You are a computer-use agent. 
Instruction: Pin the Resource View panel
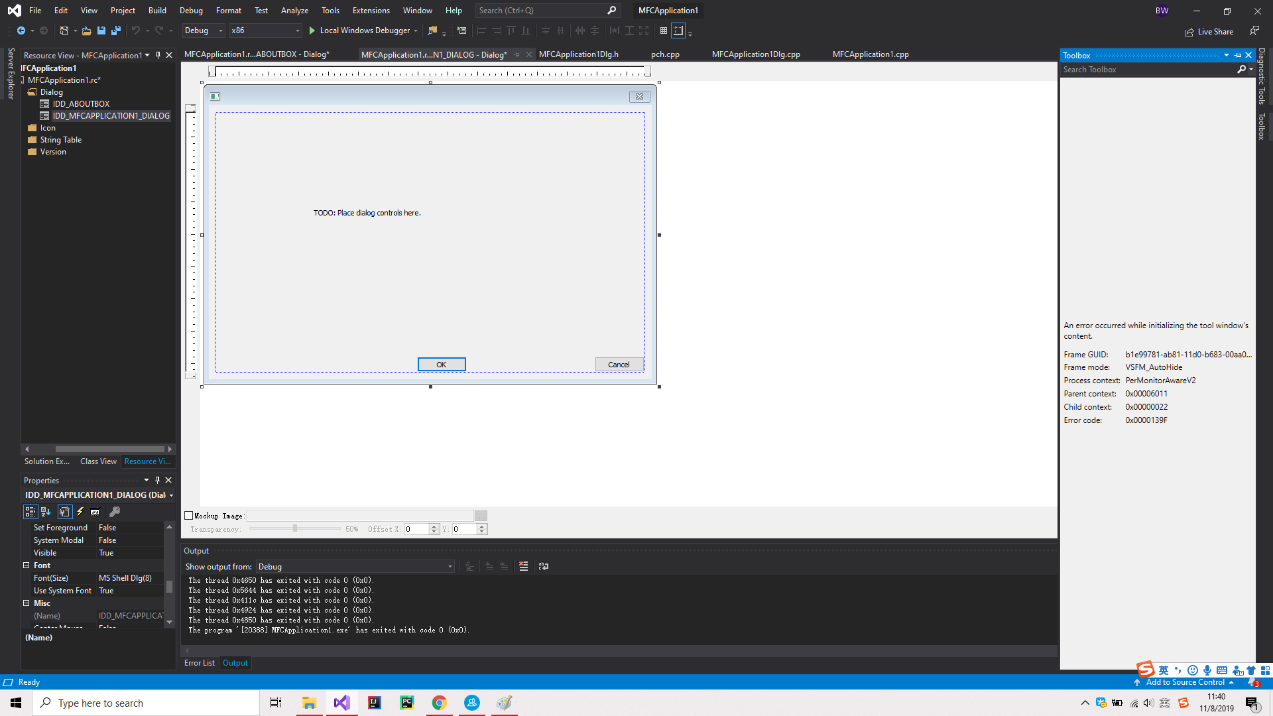158,56
